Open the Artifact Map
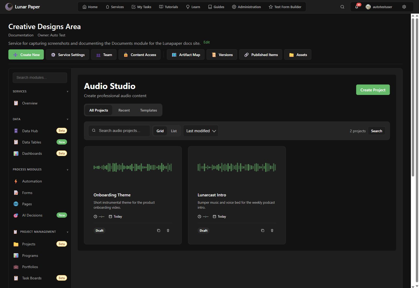 click(x=186, y=55)
